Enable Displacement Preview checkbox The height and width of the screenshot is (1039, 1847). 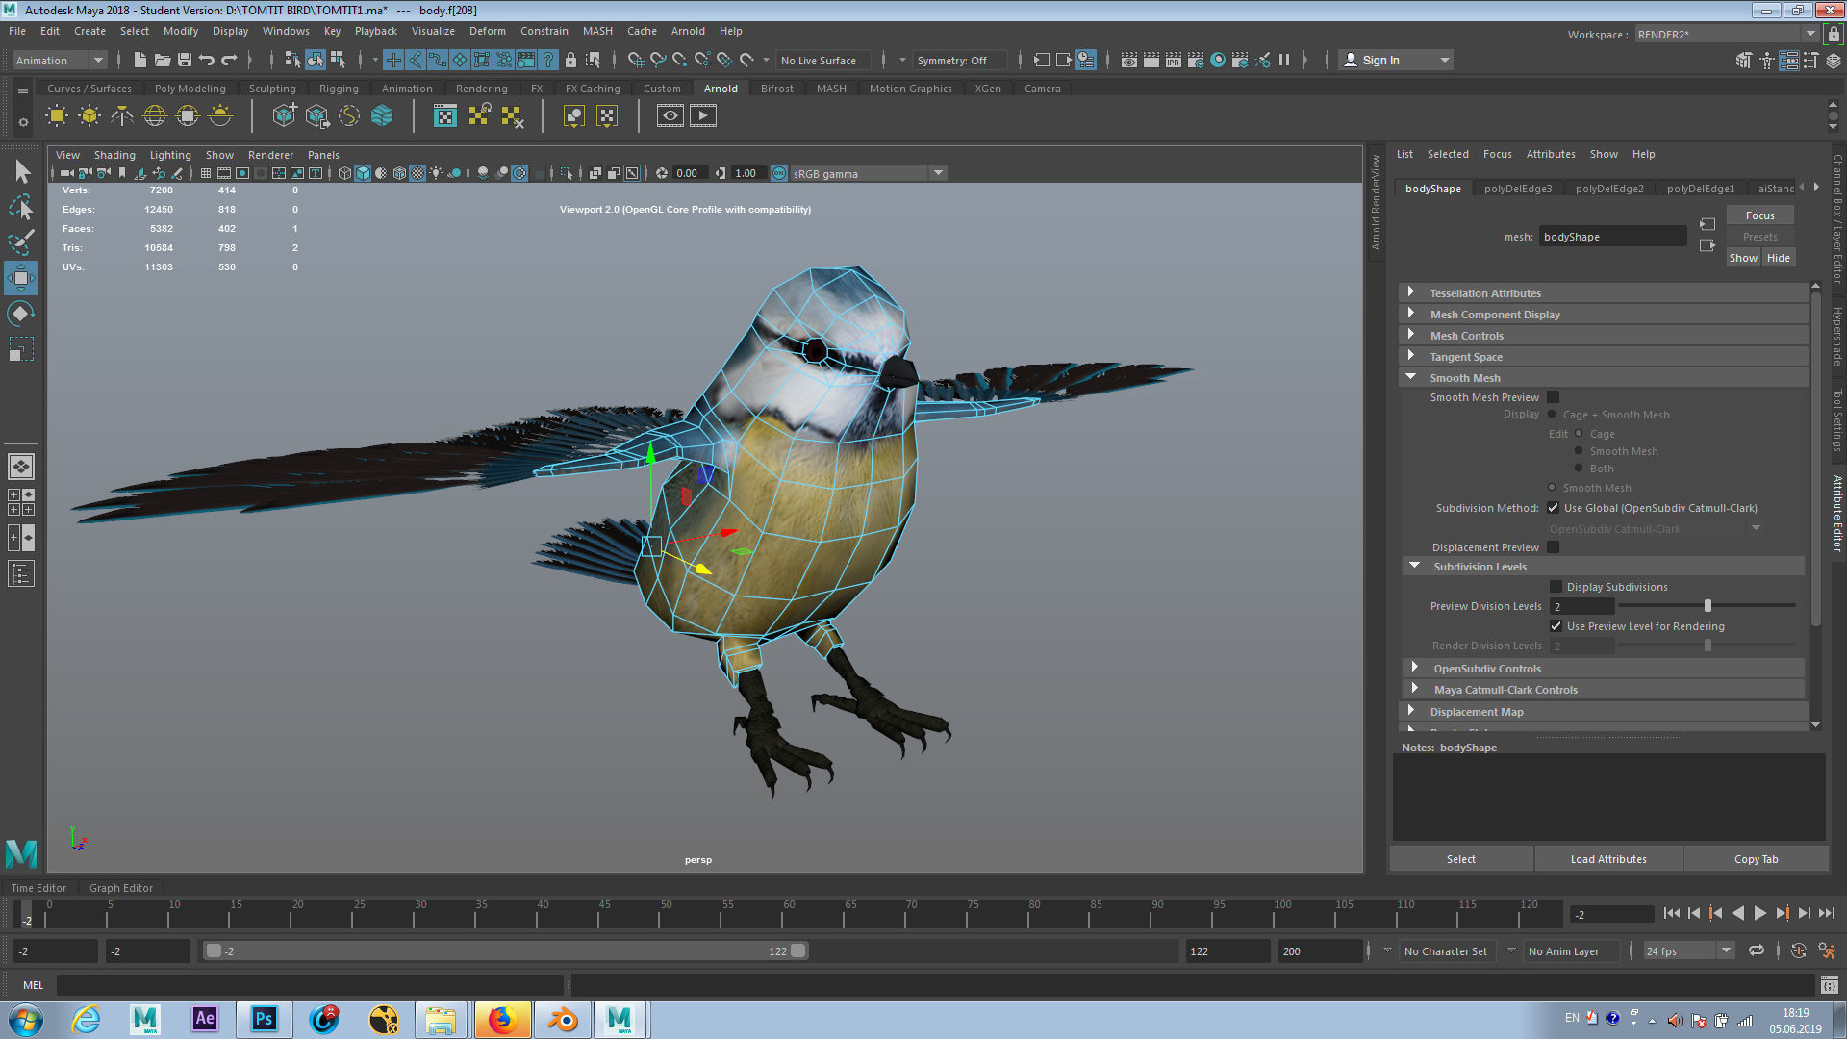coord(1553,547)
